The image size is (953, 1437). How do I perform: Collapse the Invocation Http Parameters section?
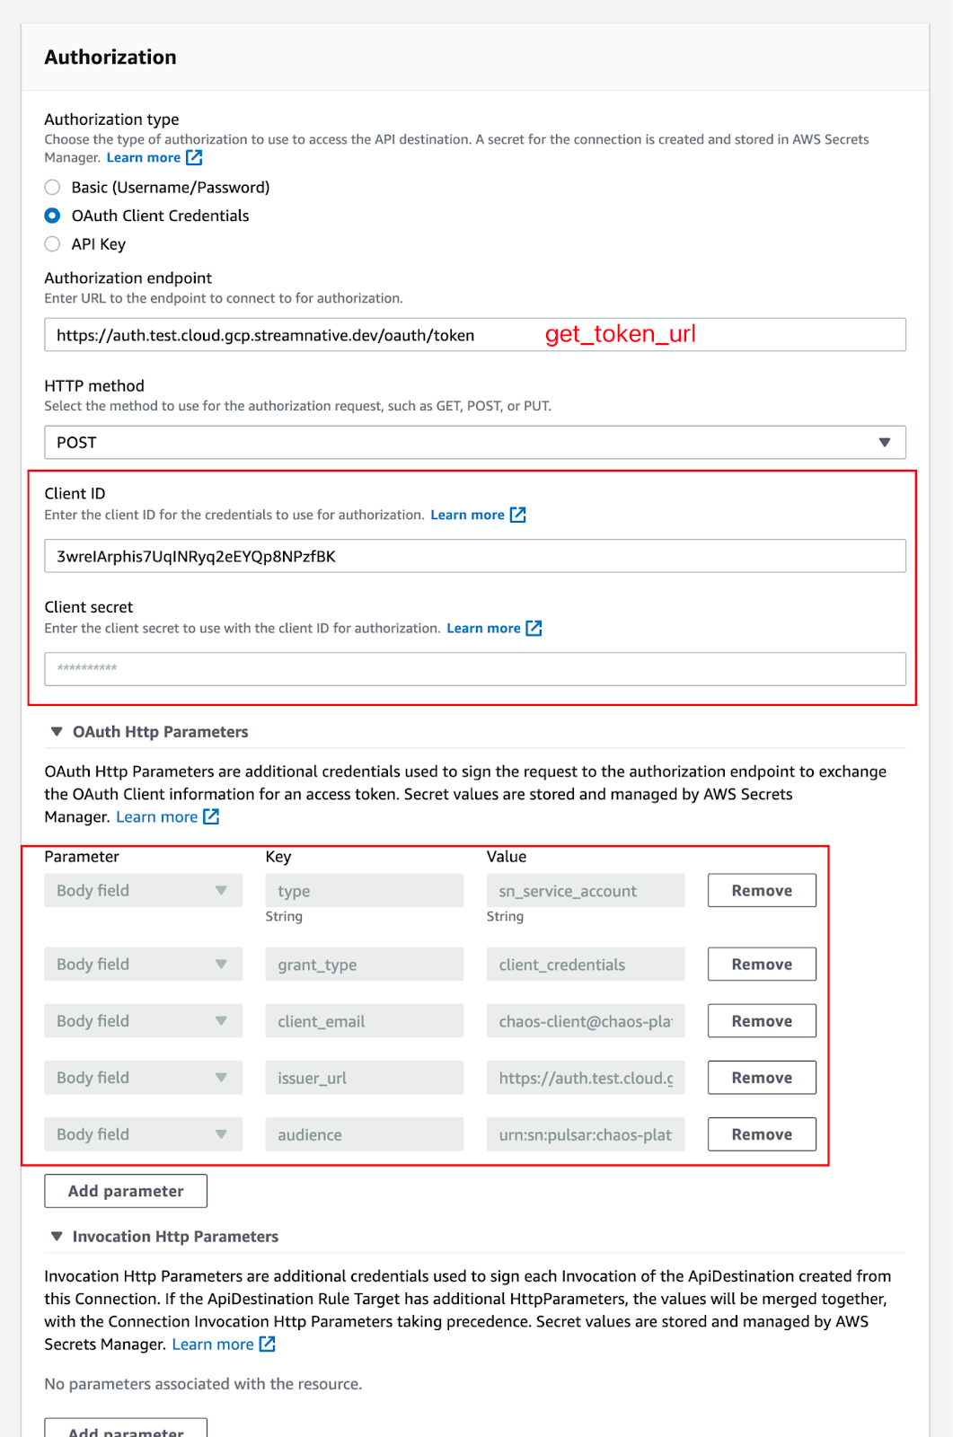coord(57,1237)
